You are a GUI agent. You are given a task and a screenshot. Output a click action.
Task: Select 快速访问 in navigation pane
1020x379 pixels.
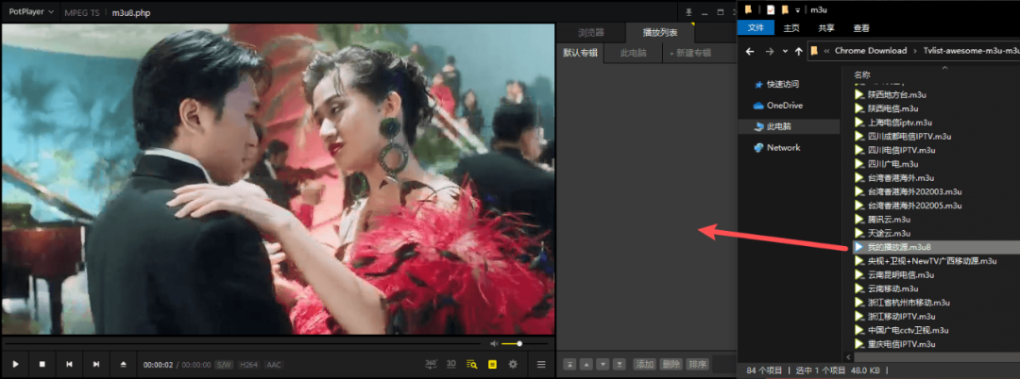pyautogui.click(x=782, y=84)
